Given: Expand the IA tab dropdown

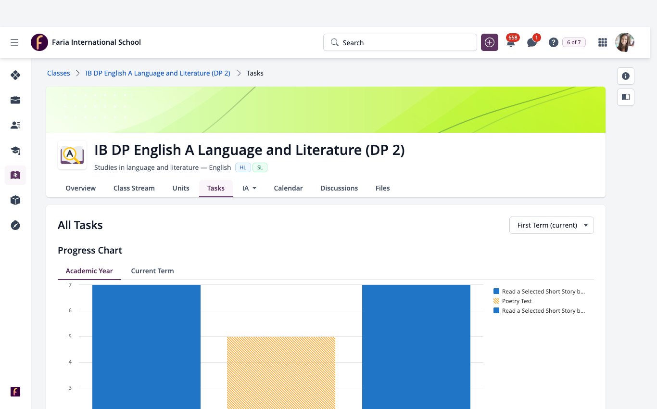Looking at the screenshot, I should click(x=249, y=188).
